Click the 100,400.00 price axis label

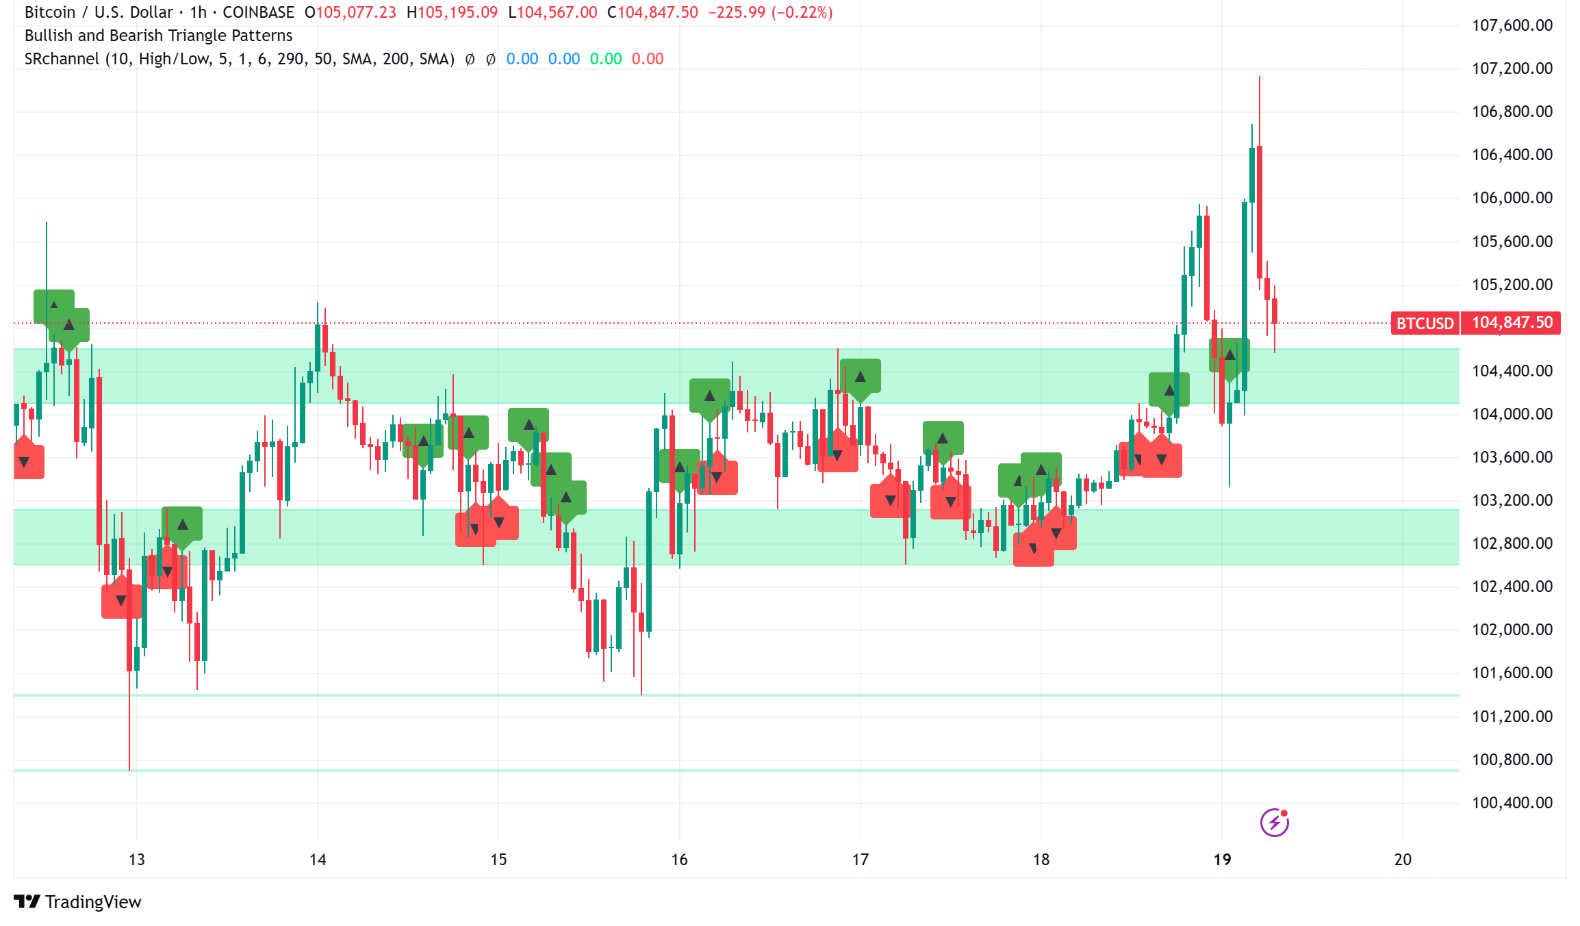tap(1512, 803)
